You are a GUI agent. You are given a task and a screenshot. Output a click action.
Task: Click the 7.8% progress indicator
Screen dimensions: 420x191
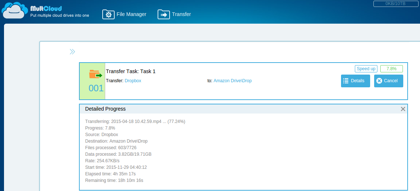391,69
